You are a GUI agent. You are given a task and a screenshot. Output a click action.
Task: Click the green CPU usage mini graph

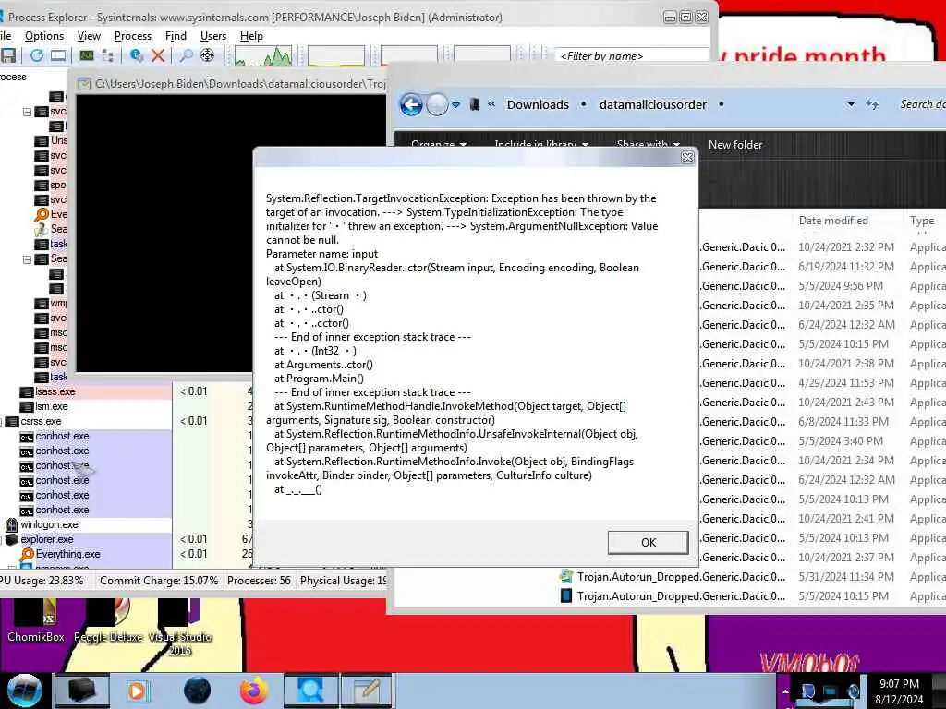[263, 56]
